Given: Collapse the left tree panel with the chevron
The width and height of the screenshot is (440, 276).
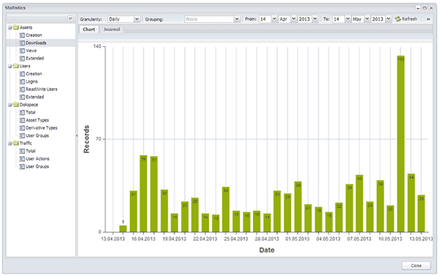Looking at the screenshot, I should pos(70,18).
